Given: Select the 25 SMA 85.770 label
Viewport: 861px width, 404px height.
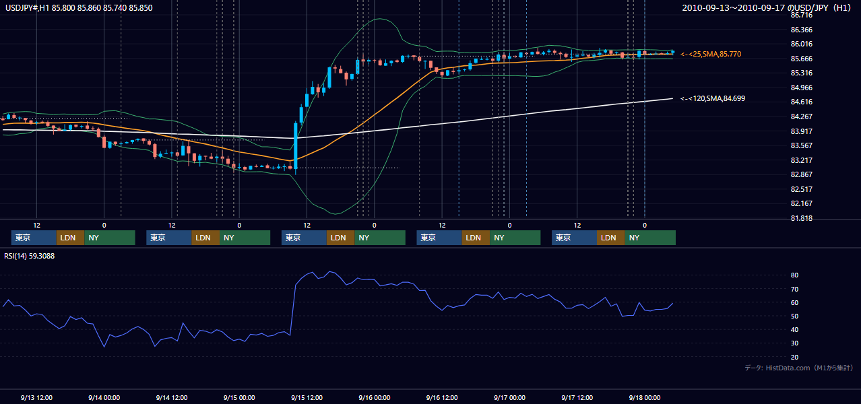Looking at the screenshot, I should (x=711, y=54).
